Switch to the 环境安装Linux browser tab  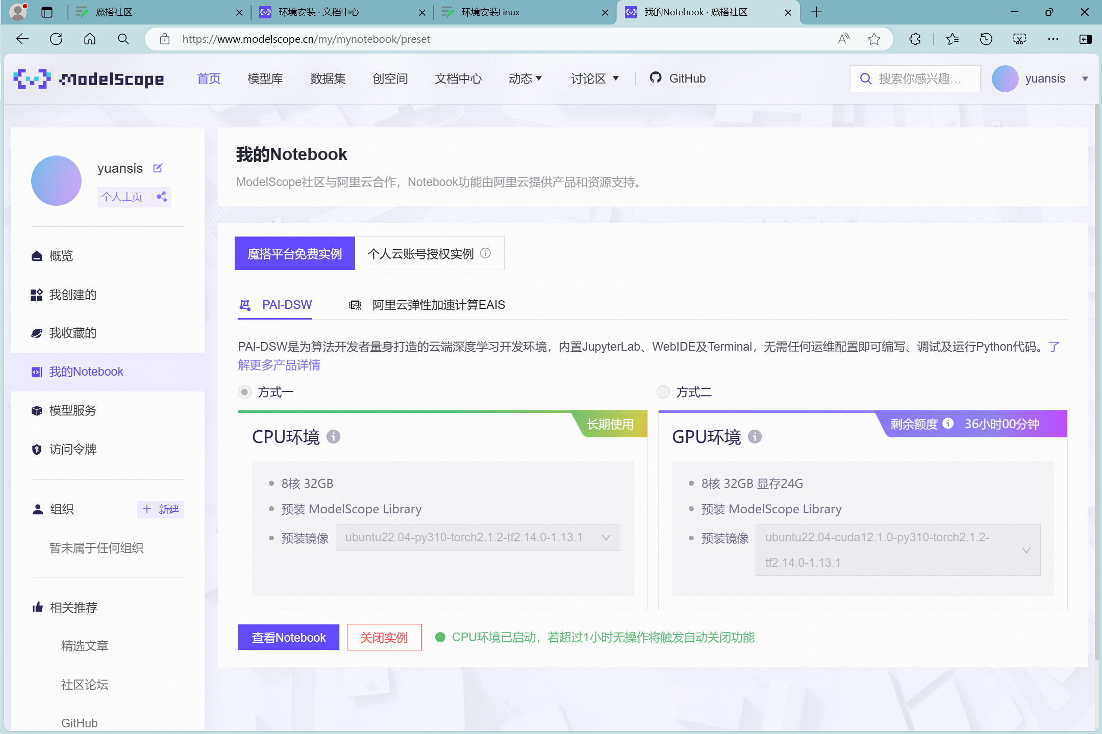[525, 12]
